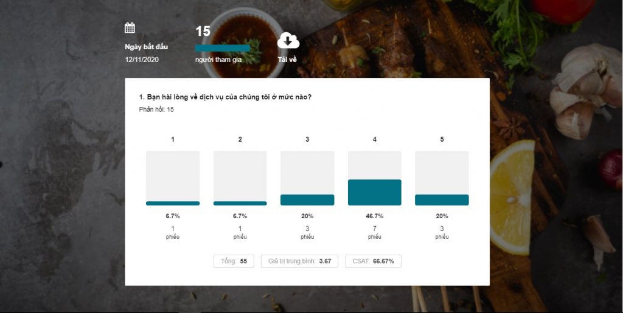Viewport: 623px width, 313px height.
Task: Select the participants progress bar
Action: coord(223,48)
